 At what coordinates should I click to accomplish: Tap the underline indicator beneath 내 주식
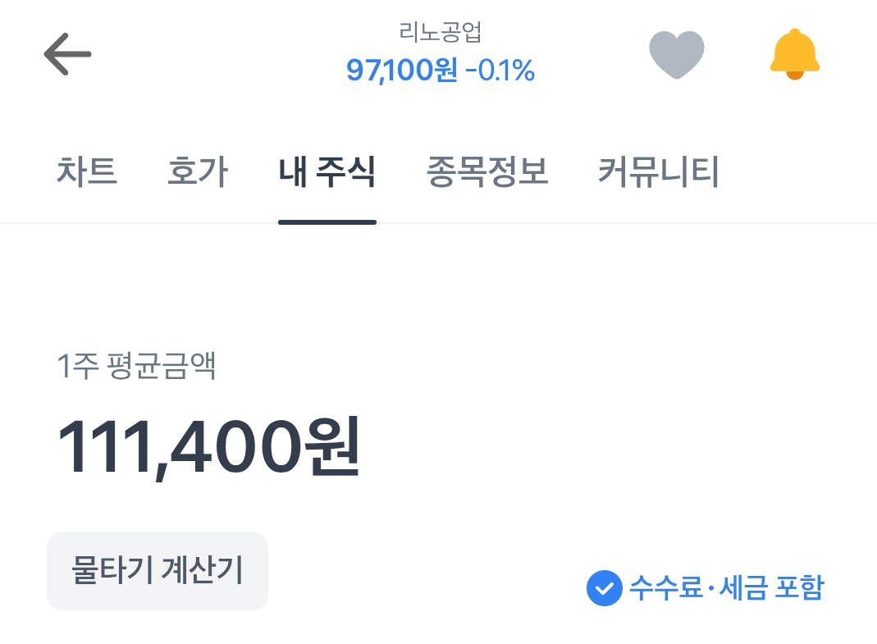pyautogui.click(x=327, y=222)
